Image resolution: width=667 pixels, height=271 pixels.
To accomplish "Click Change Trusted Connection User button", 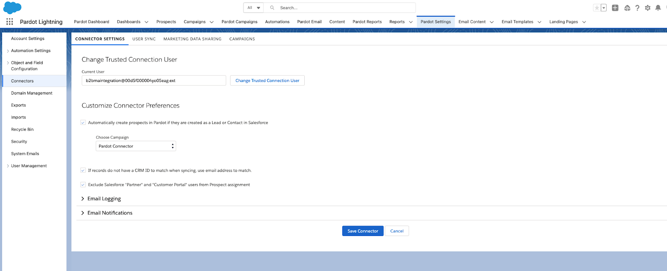I will (x=267, y=80).
